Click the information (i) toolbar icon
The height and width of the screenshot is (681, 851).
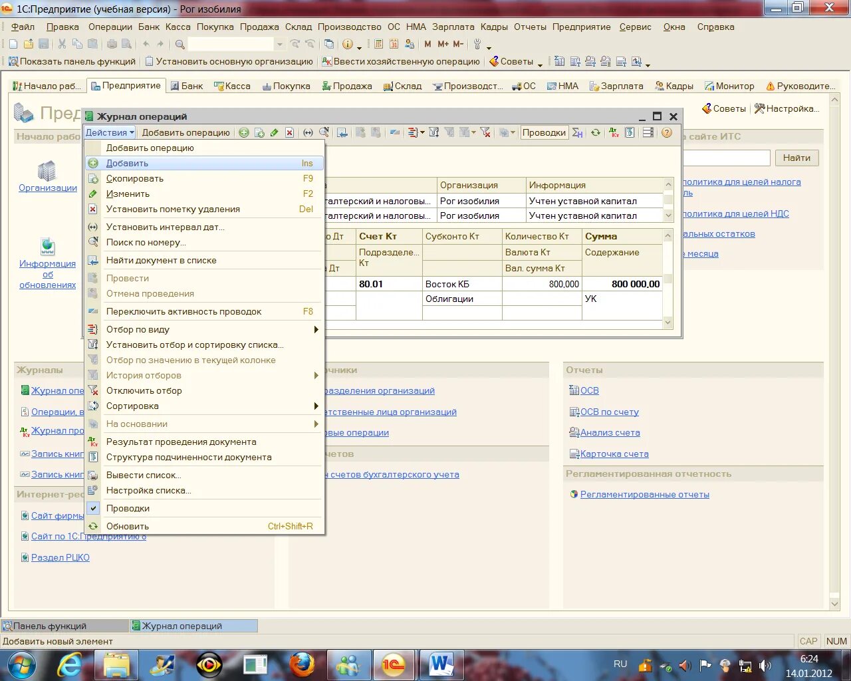click(x=348, y=44)
